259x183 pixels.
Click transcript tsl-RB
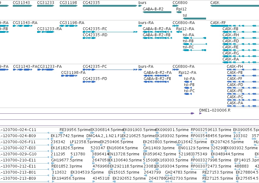coord(195,44)
